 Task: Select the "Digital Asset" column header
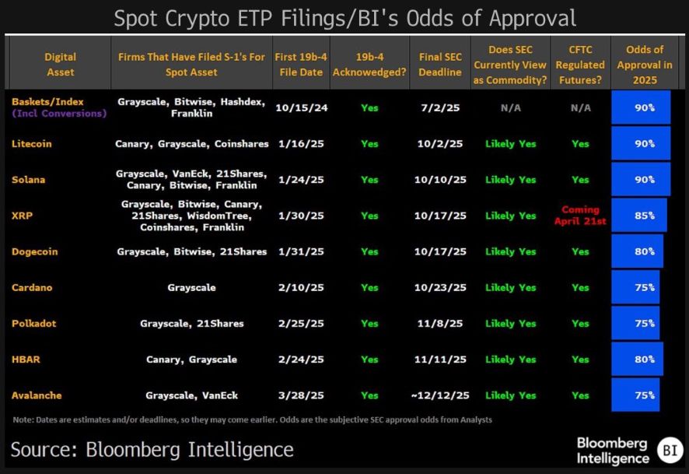60,63
